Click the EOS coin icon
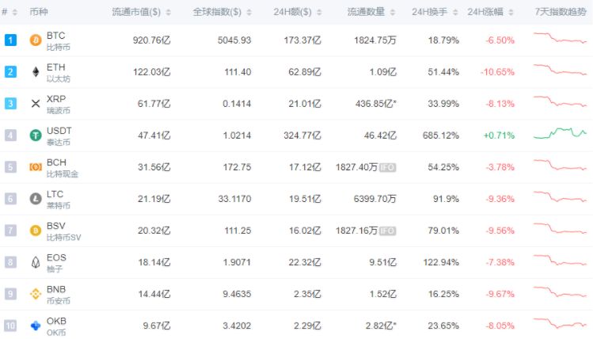 [x=35, y=262]
